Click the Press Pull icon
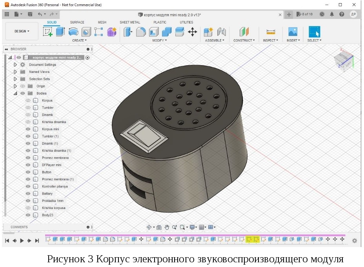Viewport: 364px width, 267px height. click(128, 32)
